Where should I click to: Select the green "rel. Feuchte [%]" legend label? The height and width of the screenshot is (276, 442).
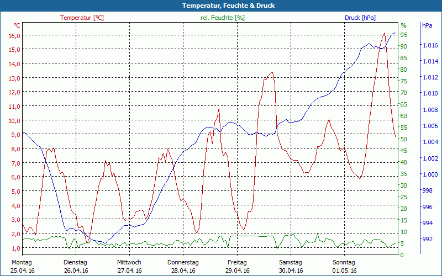click(223, 18)
